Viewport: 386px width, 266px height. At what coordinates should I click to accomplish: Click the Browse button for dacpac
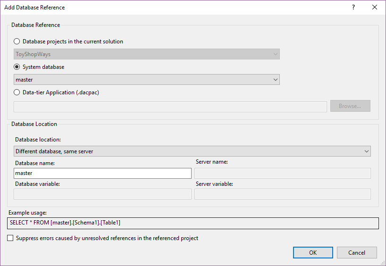pyautogui.click(x=350, y=106)
